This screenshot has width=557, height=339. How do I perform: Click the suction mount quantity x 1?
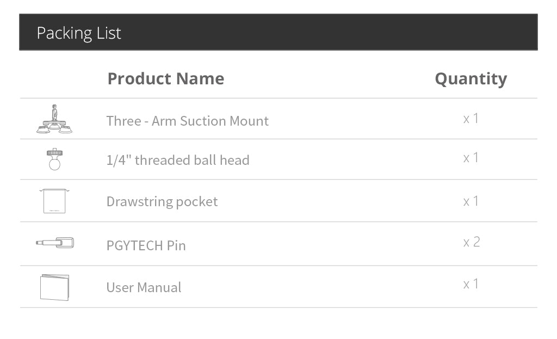471,119
